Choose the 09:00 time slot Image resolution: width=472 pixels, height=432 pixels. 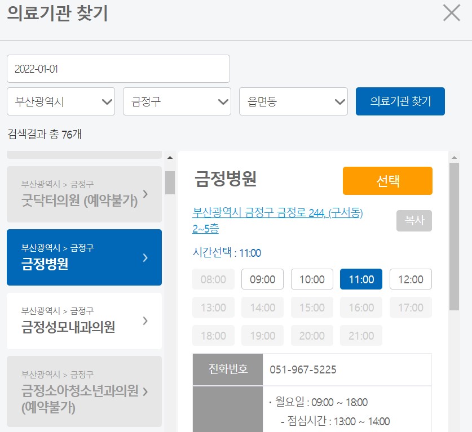click(x=262, y=279)
